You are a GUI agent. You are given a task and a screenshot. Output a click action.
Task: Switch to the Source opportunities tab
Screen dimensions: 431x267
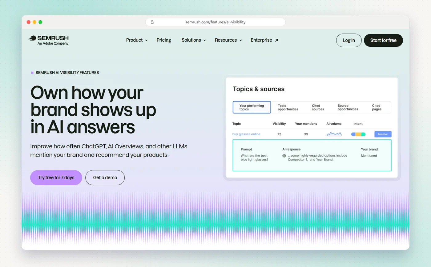click(348, 107)
